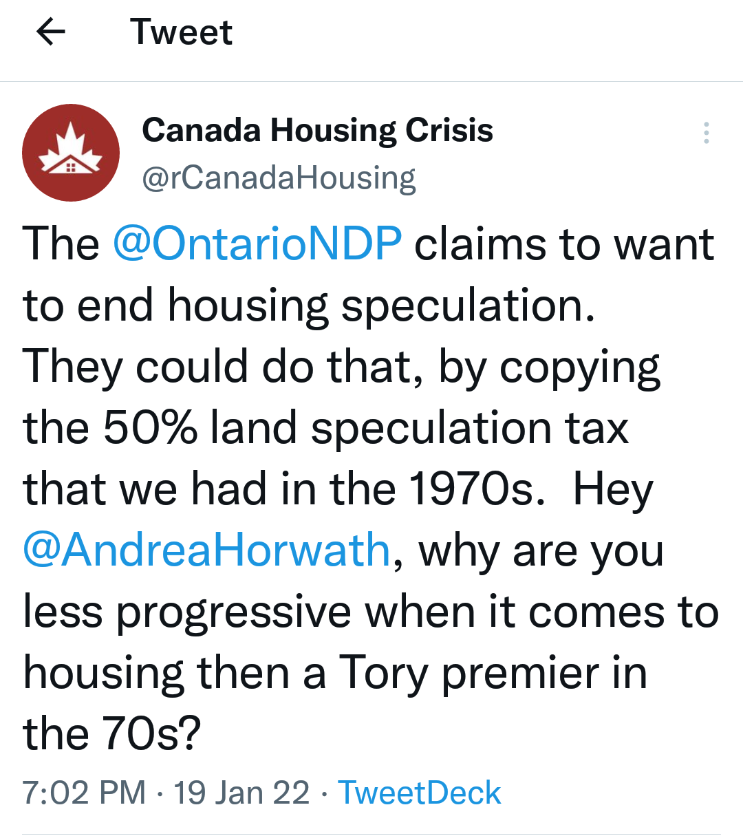Visit the @OntarioNDP mention
Viewport: 743px width, 836px height.
[257, 244]
